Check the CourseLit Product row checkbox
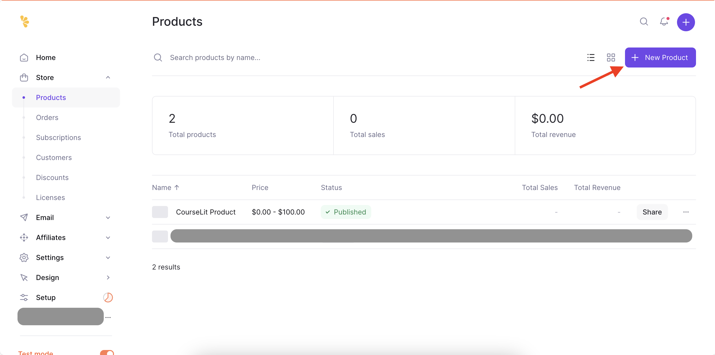The height and width of the screenshot is (355, 715). (160, 212)
